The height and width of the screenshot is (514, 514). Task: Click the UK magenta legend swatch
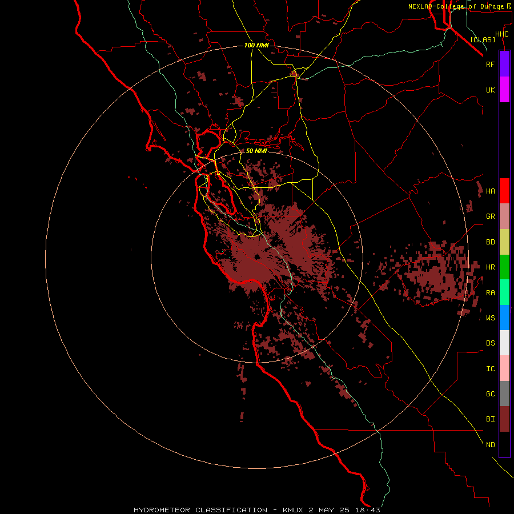pos(504,90)
